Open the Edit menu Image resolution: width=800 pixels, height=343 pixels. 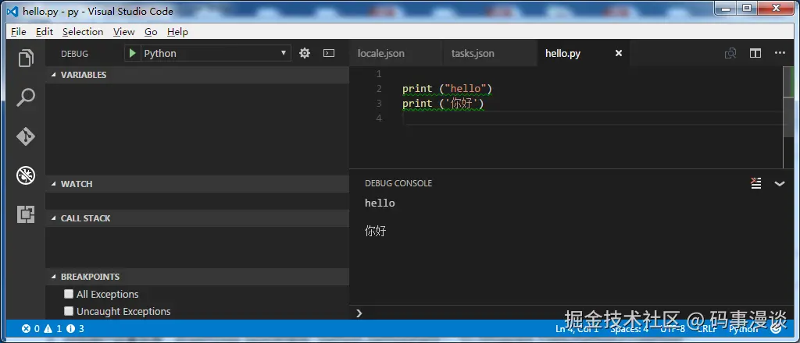click(x=45, y=31)
